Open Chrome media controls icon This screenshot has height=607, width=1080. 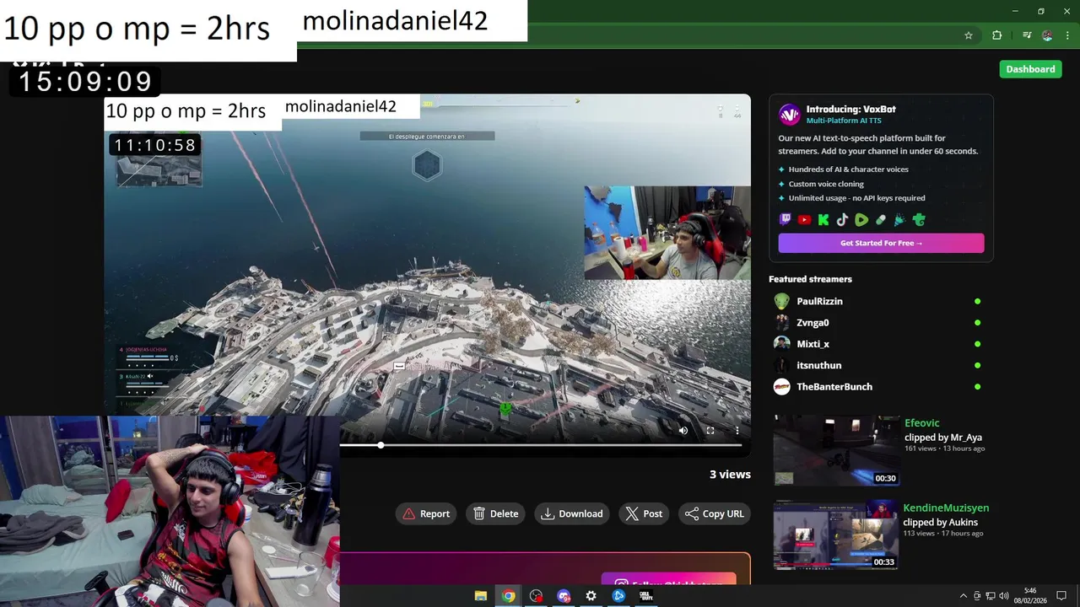coord(1027,35)
